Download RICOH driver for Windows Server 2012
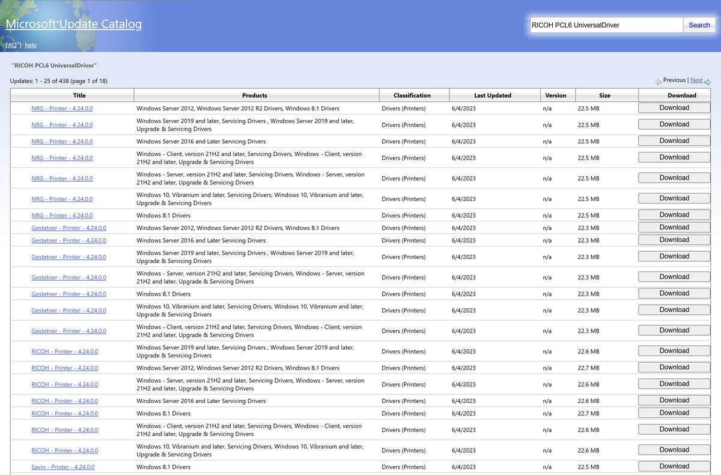Viewport: 721px width, 475px height. click(674, 367)
